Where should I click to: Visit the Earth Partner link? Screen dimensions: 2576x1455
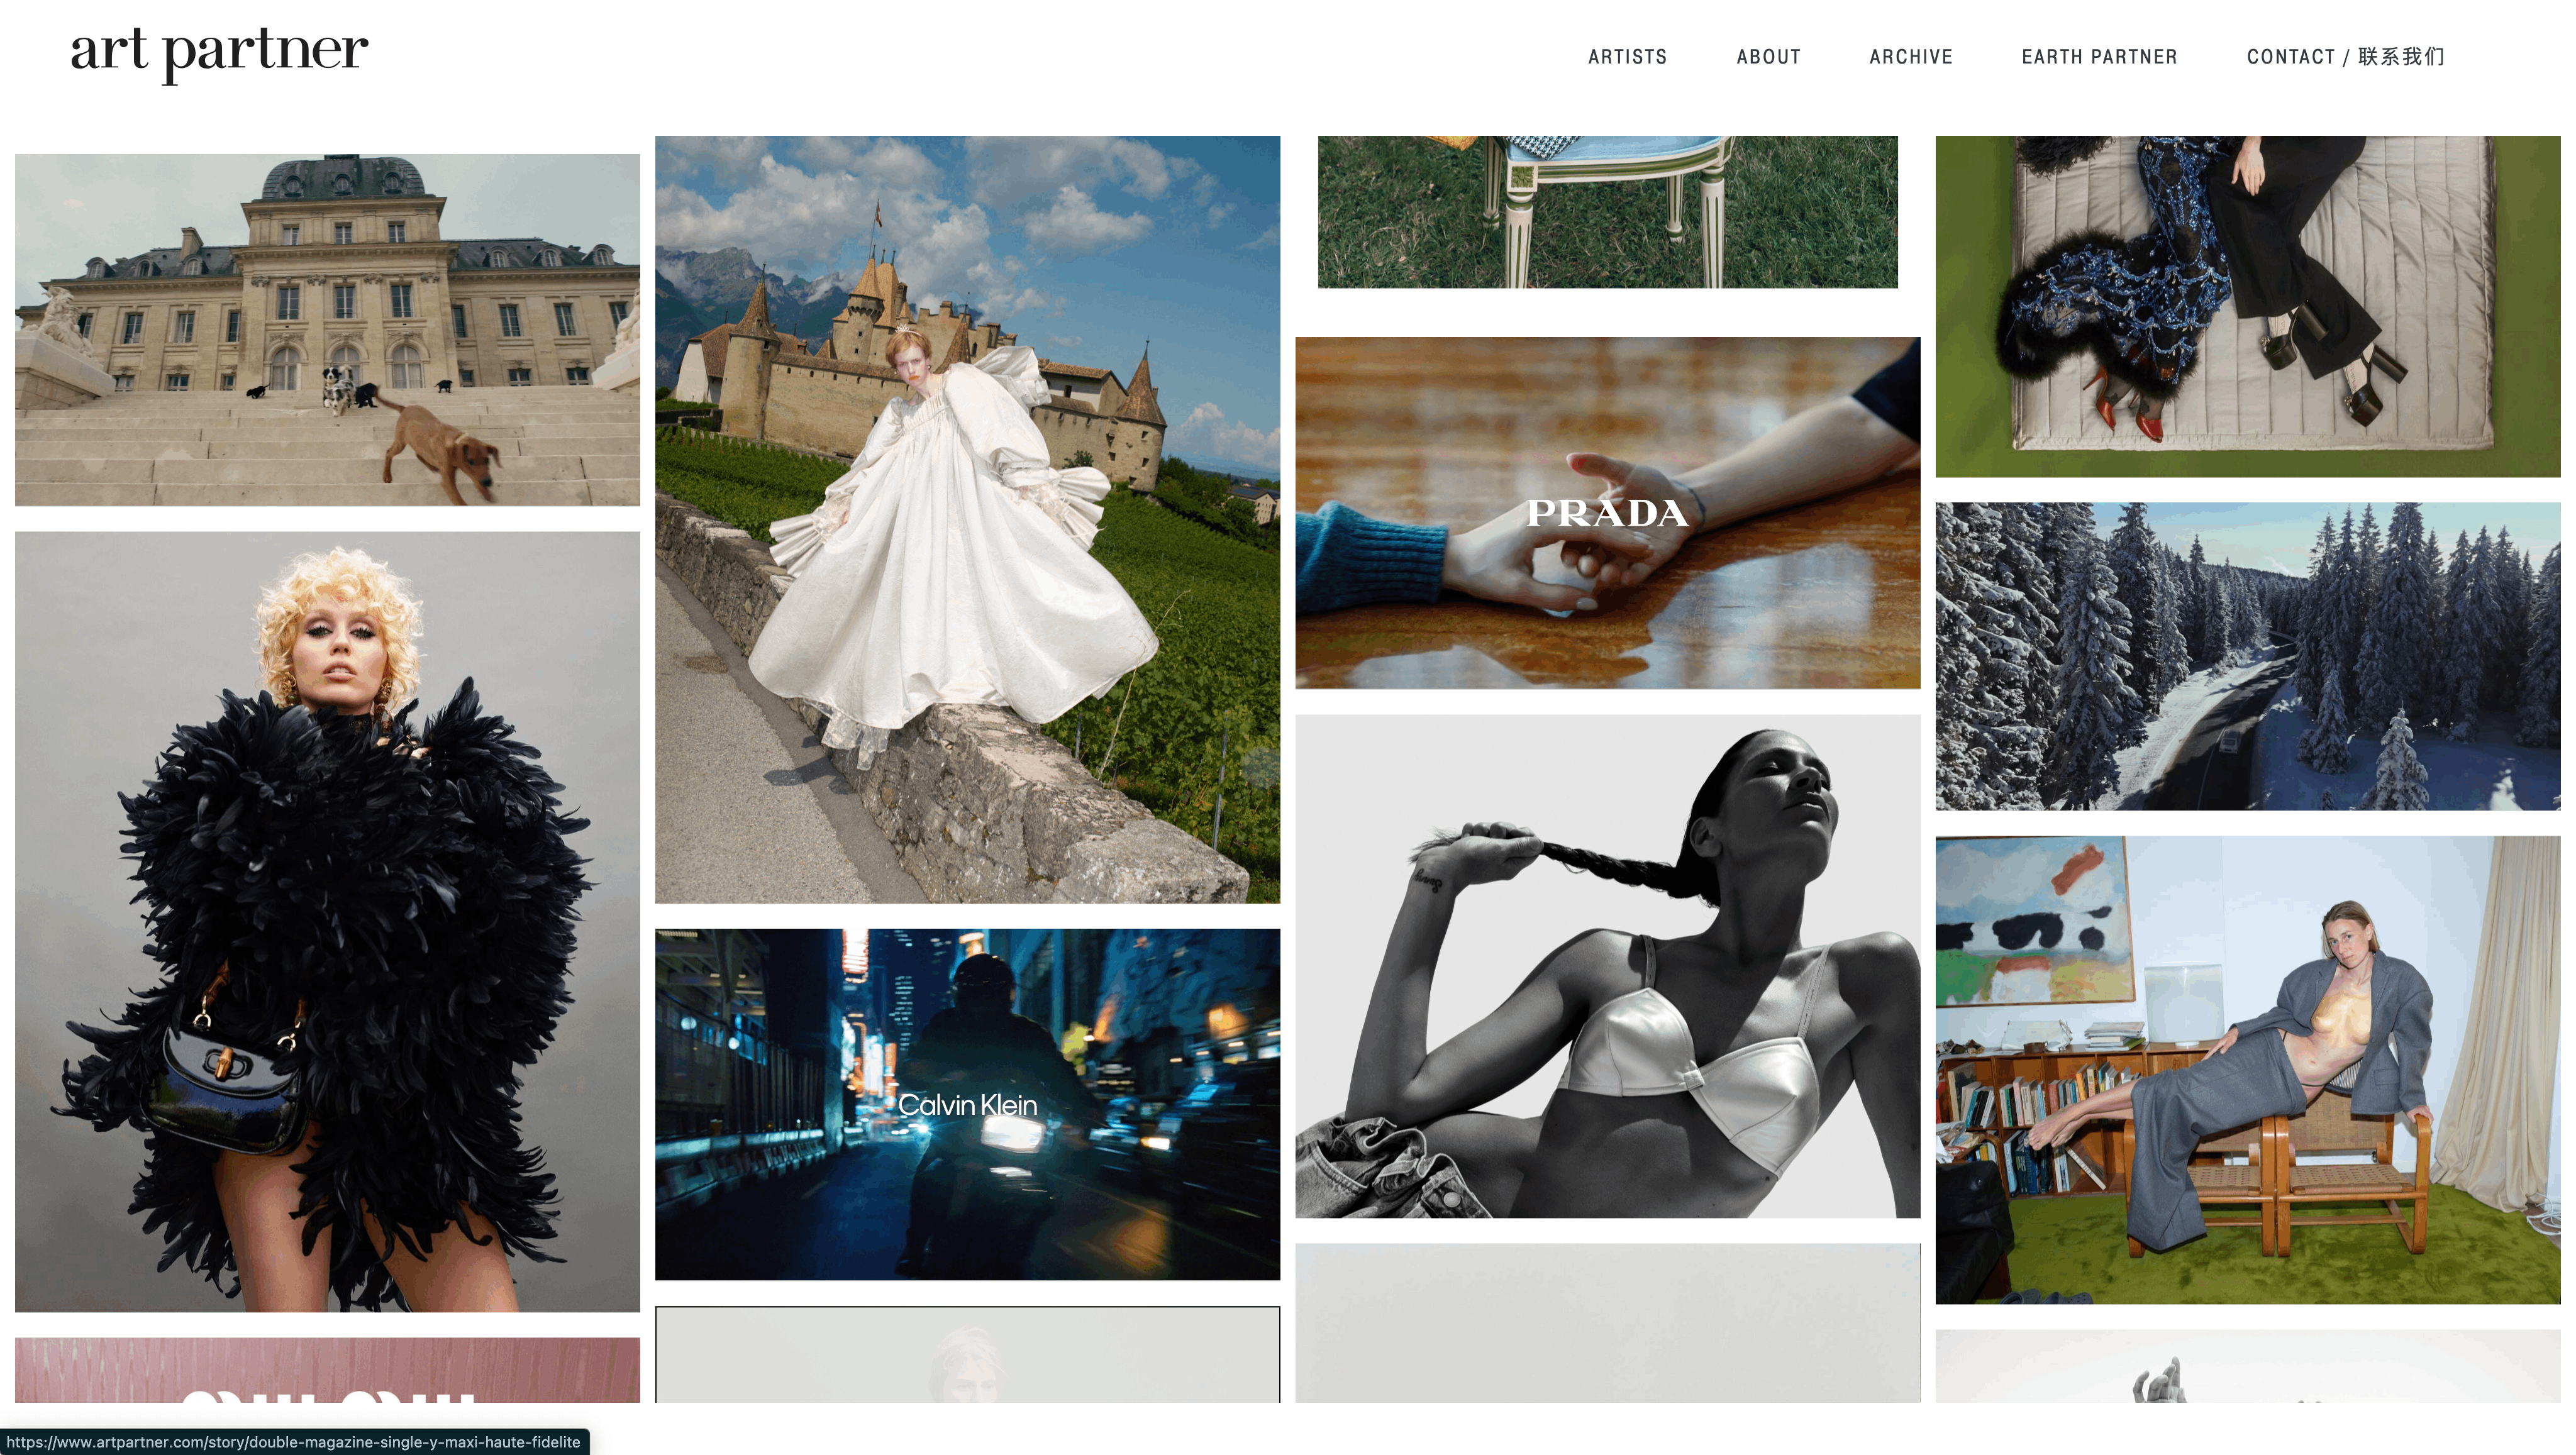click(x=2099, y=57)
